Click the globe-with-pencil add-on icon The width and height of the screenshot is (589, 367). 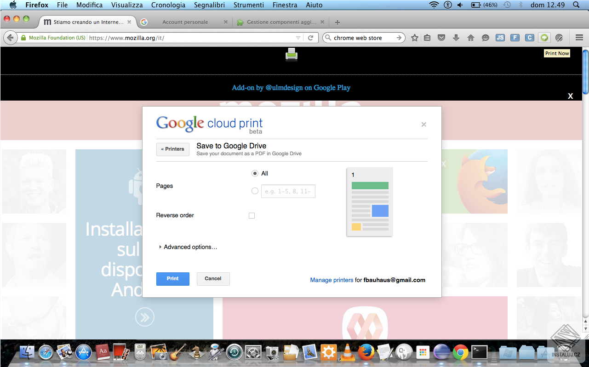(559, 38)
